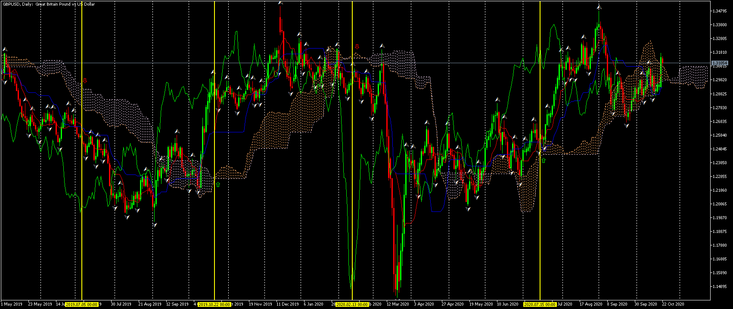Image resolution: width=733 pixels, height=309 pixels.
Task: Click the 17 Aug 2020 time axis label
Action: click(591, 304)
